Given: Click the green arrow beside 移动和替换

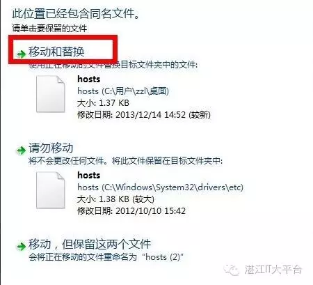Looking at the screenshot, I should pos(22,54).
